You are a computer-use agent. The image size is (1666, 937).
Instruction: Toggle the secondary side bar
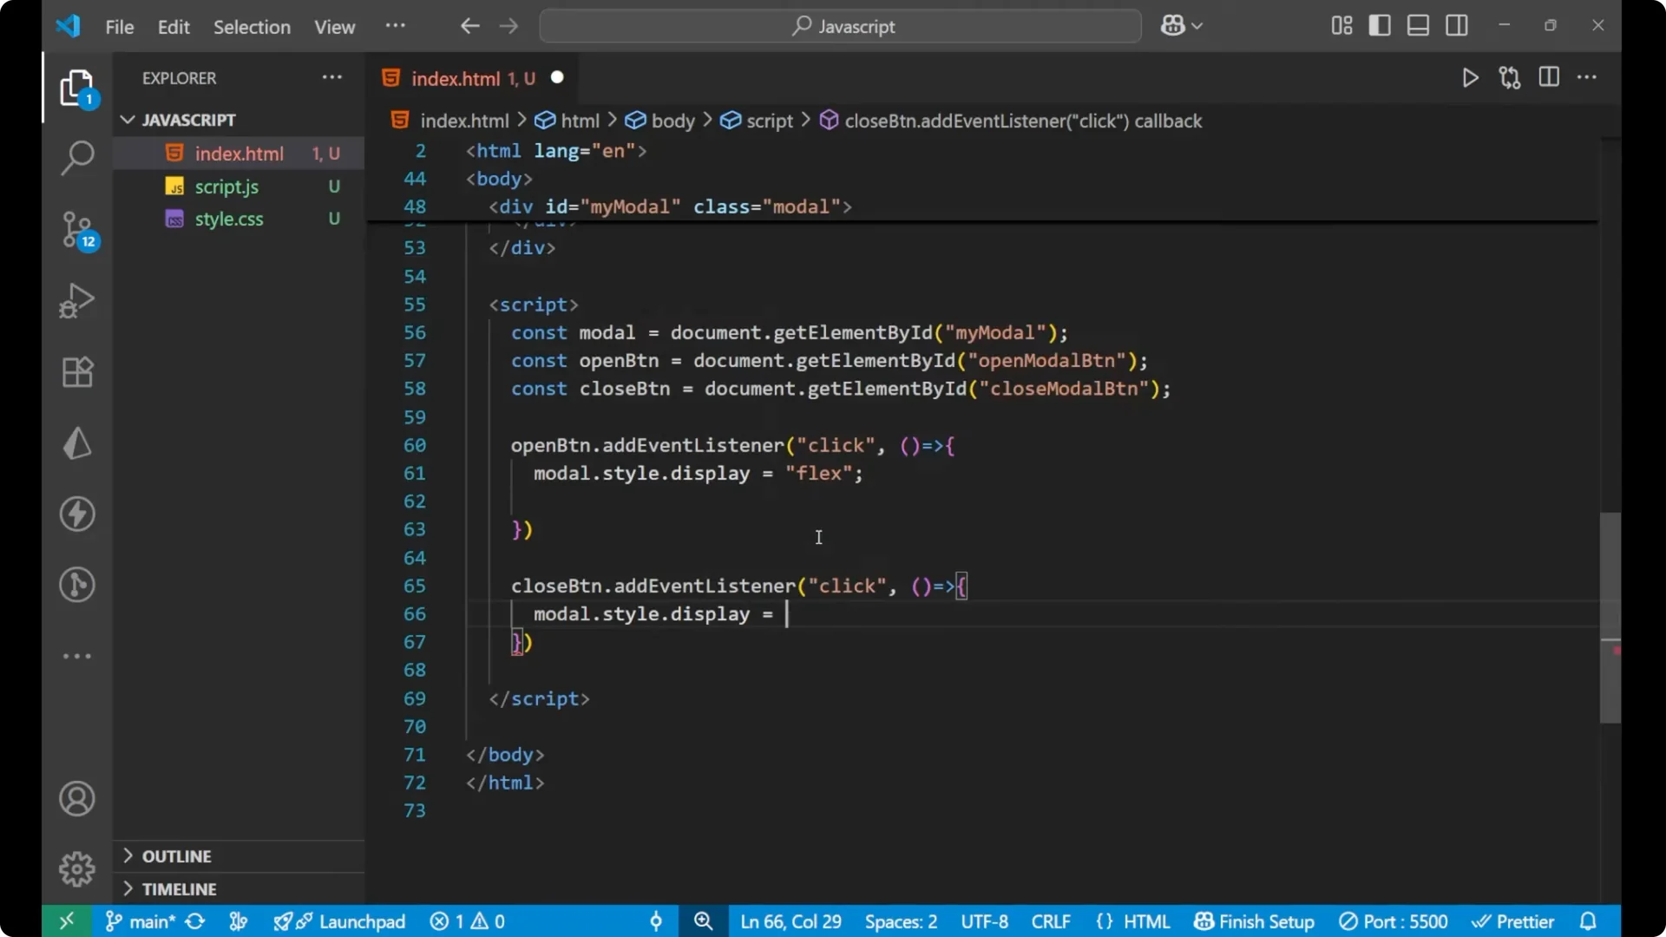pyautogui.click(x=1457, y=25)
